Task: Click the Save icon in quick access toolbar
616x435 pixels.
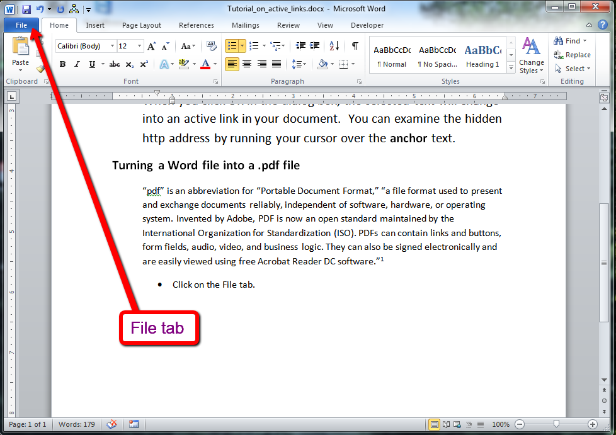Action: [x=26, y=9]
